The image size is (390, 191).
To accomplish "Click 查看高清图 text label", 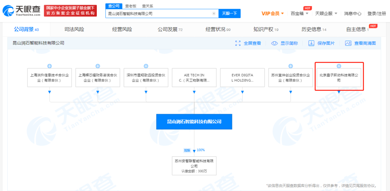I will tap(365, 43).
